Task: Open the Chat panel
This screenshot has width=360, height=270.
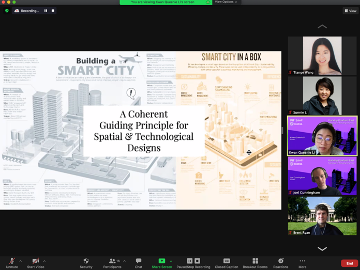Action: pyautogui.click(x=138, y=263)
